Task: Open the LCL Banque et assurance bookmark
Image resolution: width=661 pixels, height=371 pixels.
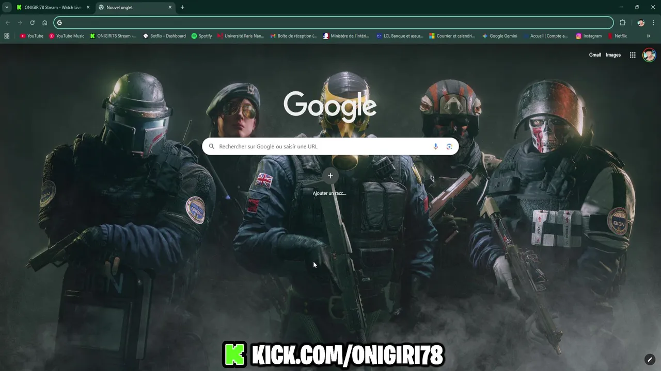Action: (x=400, y=36)
